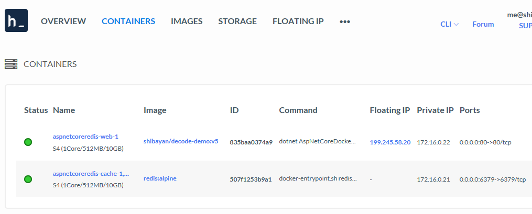532x214 pixels.
Task: Open the more options ellipsis menu
Action: [345, 21]
